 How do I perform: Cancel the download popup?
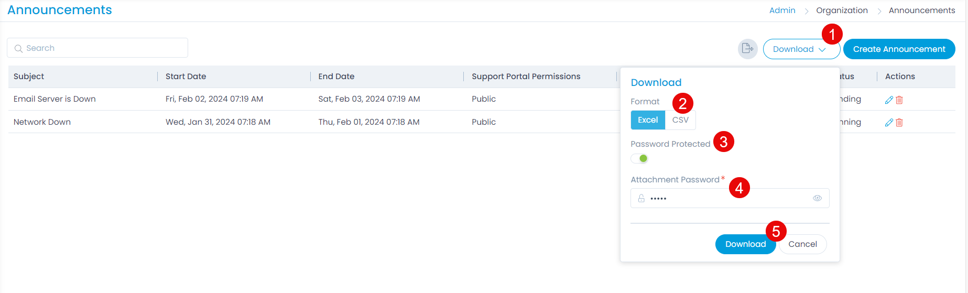pos(802,244)
